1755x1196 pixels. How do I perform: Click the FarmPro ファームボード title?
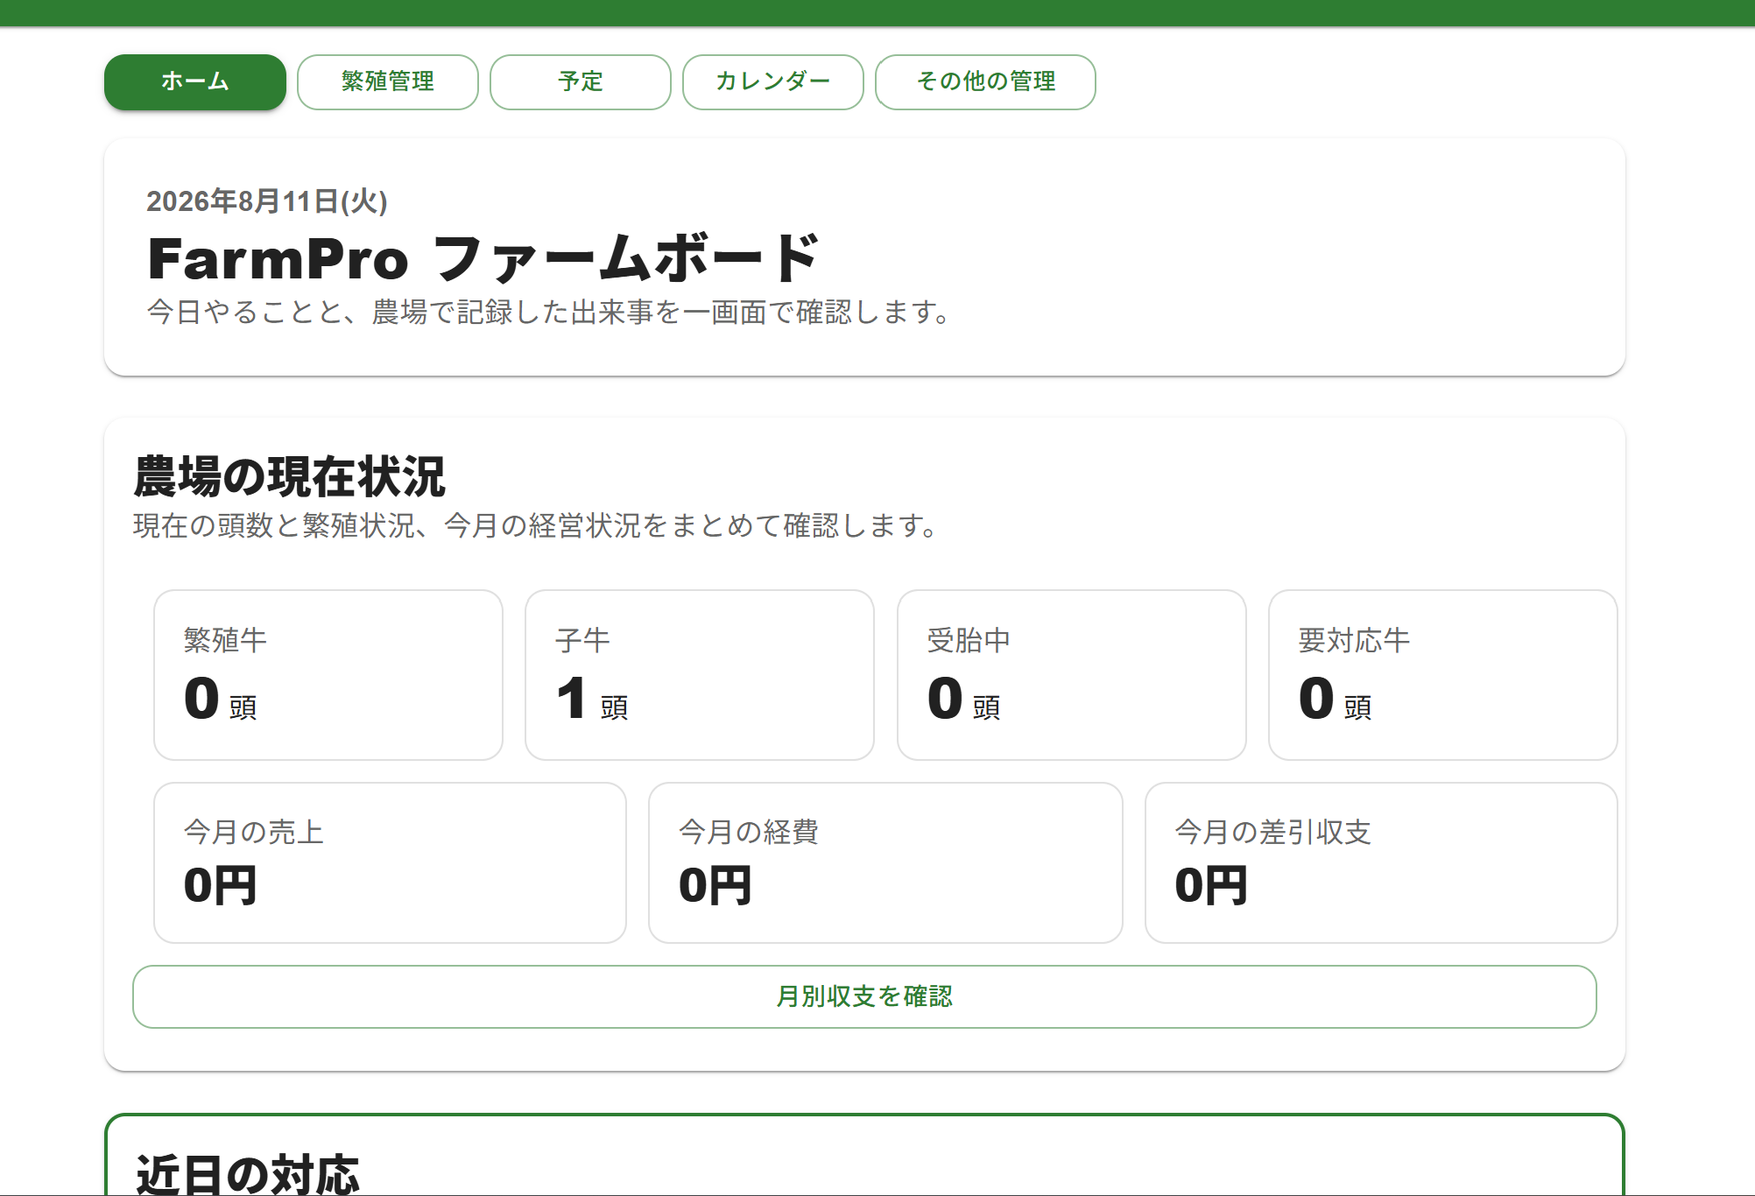tap(483, 258)
